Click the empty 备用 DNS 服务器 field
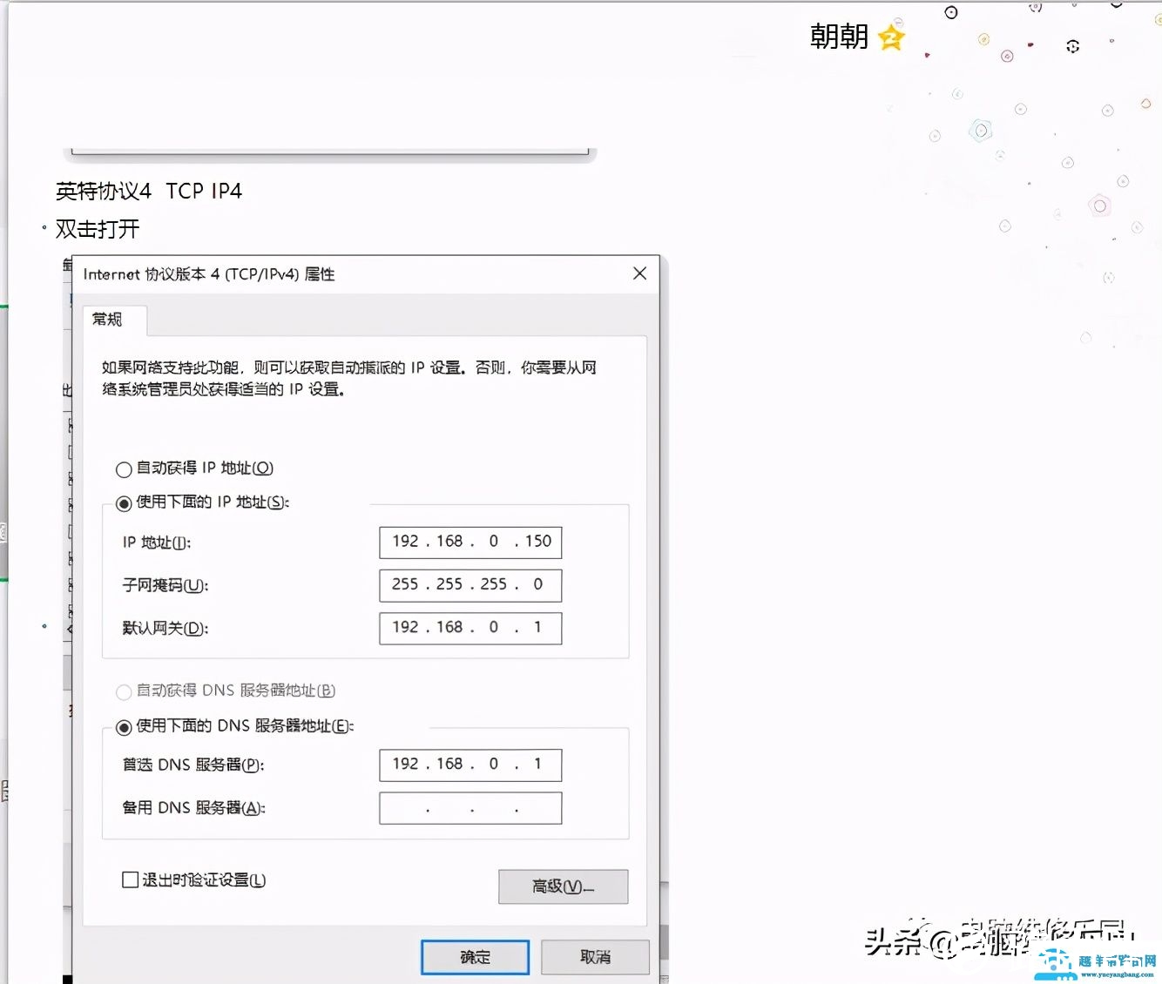Viewport: 1162px width, 984px height. [x=470, y=808]
